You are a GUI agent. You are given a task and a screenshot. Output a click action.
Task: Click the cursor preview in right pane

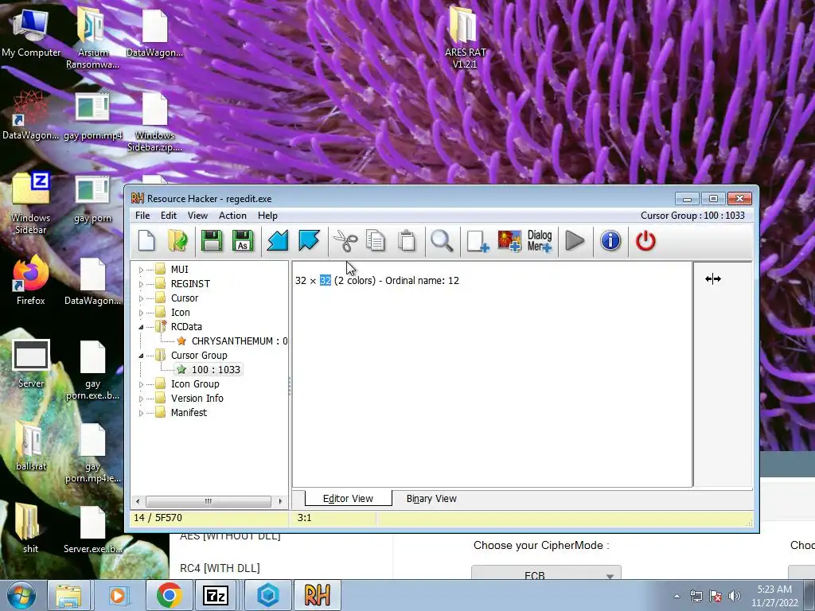pyautogui.click(x=713, y=279)
